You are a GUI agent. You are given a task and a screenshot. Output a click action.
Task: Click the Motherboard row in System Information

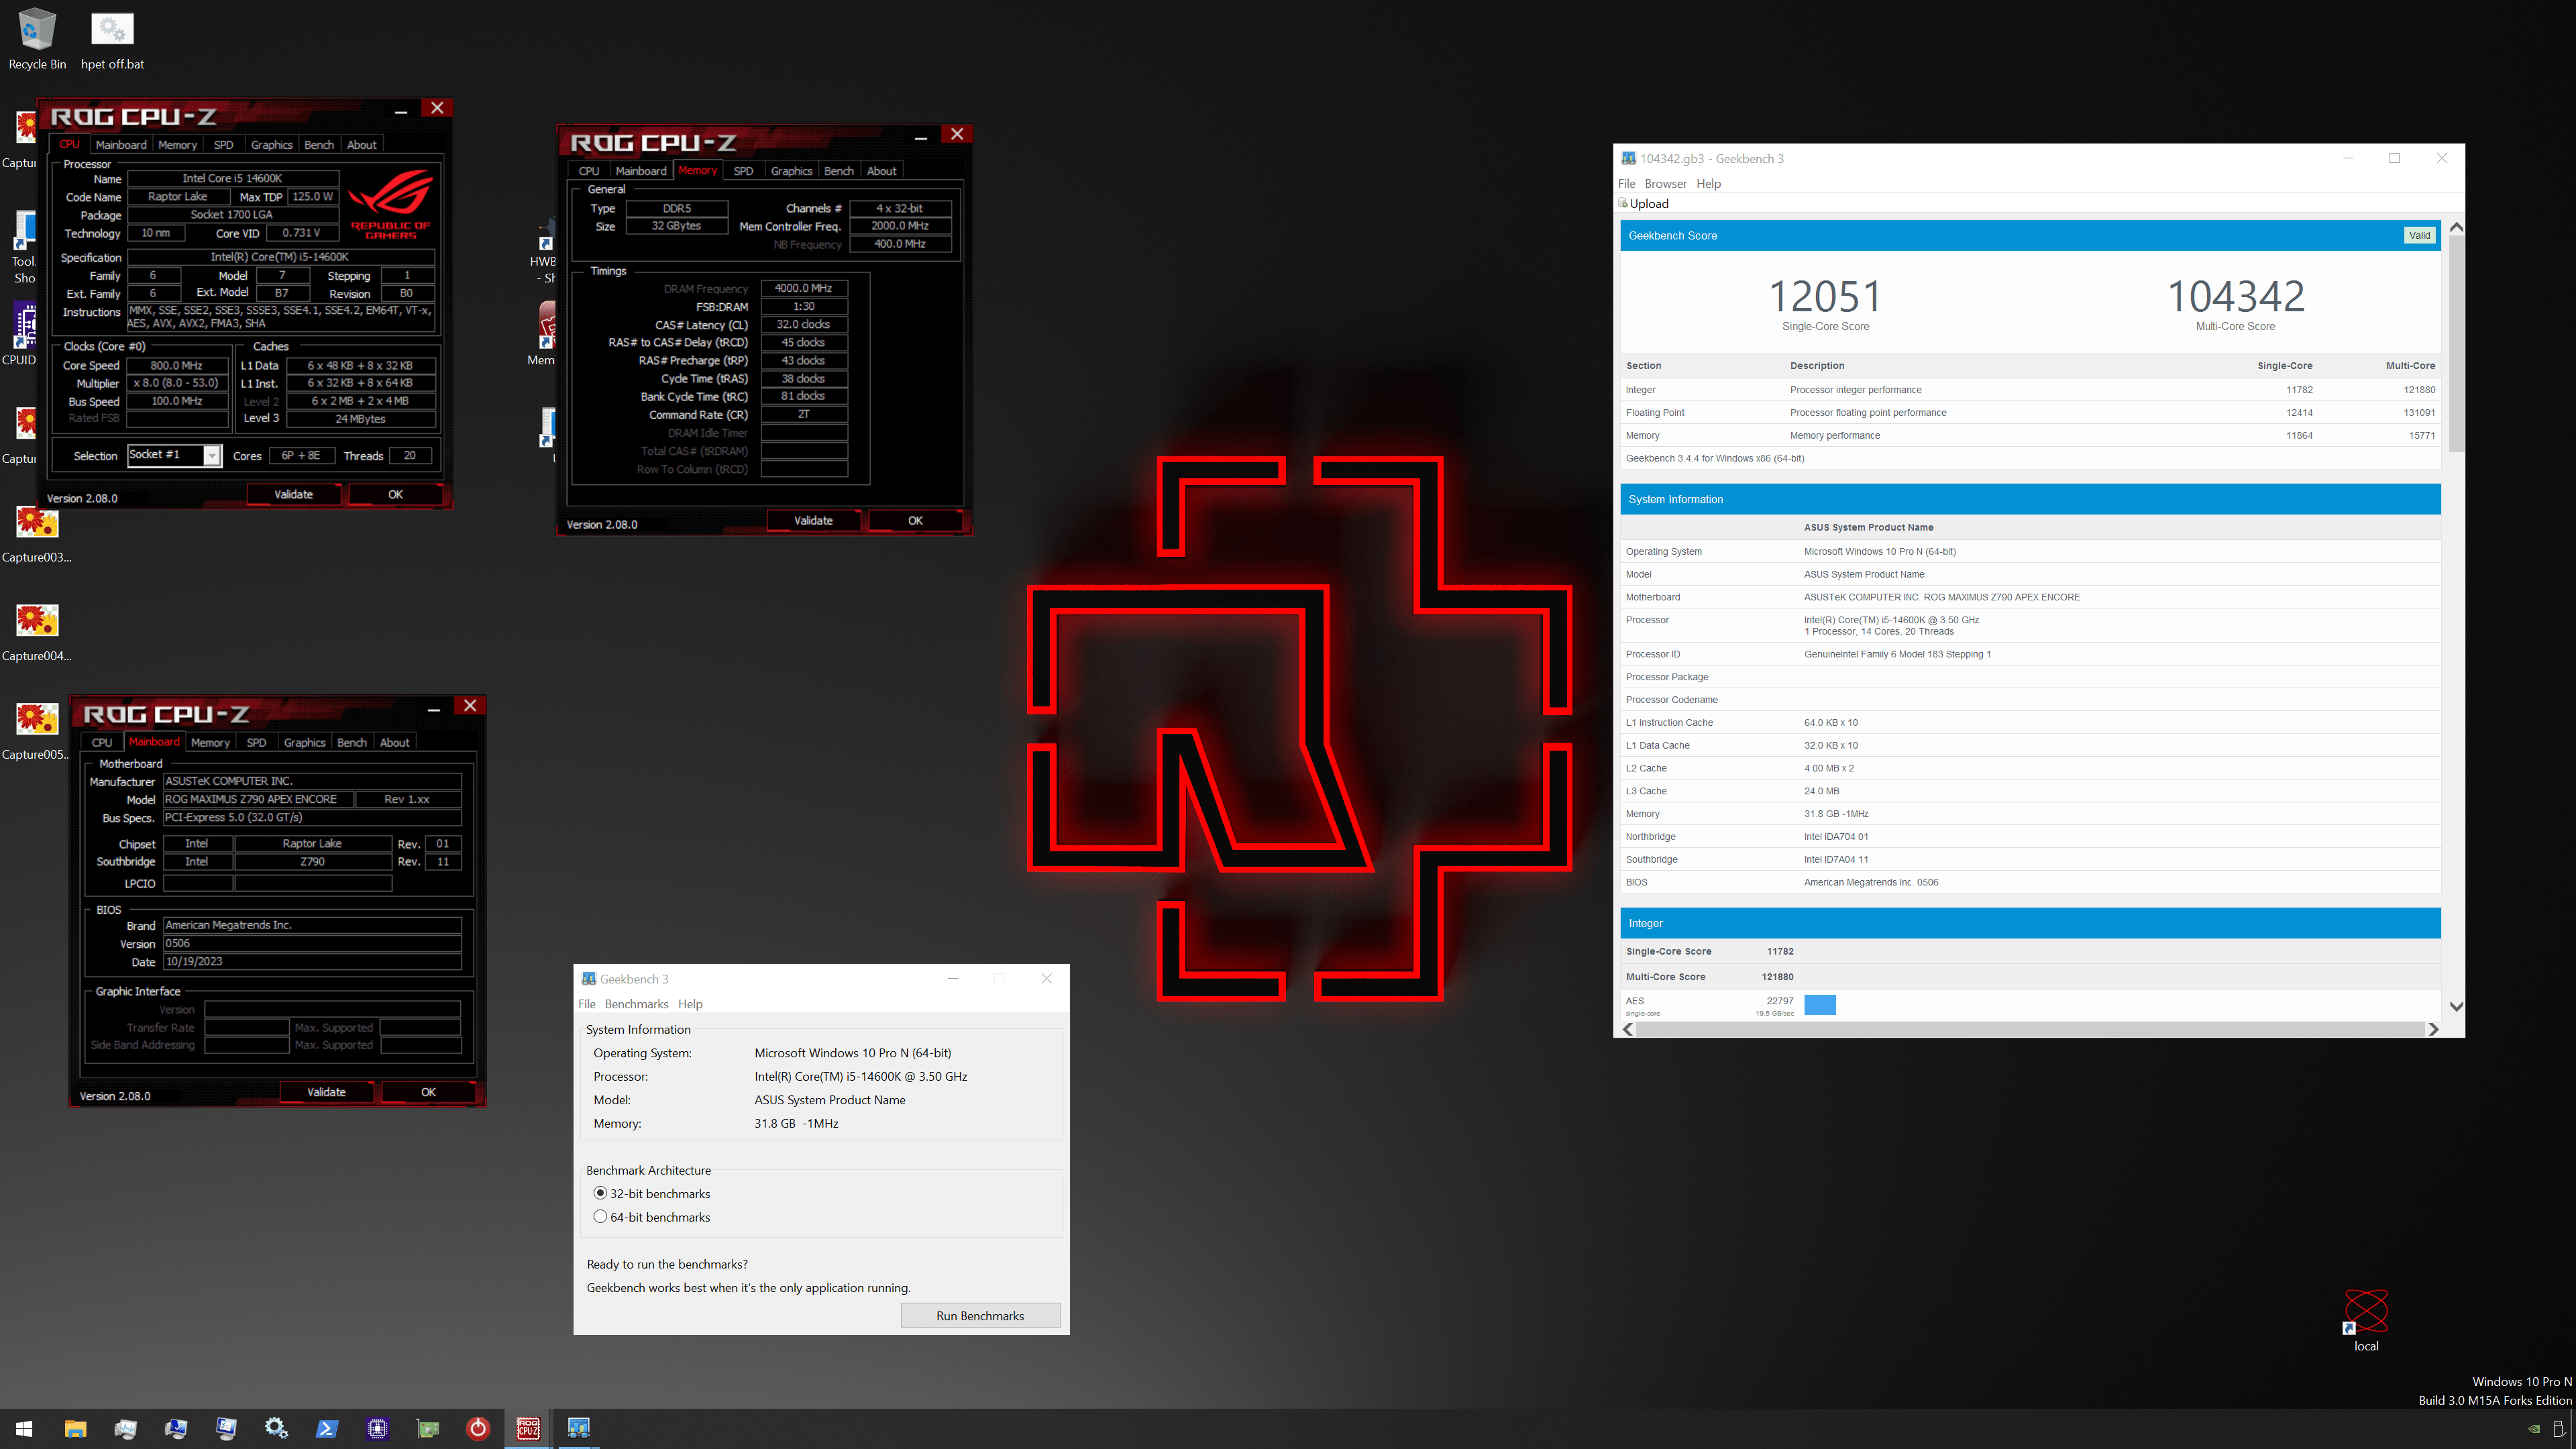click(x=2030, y=597)
